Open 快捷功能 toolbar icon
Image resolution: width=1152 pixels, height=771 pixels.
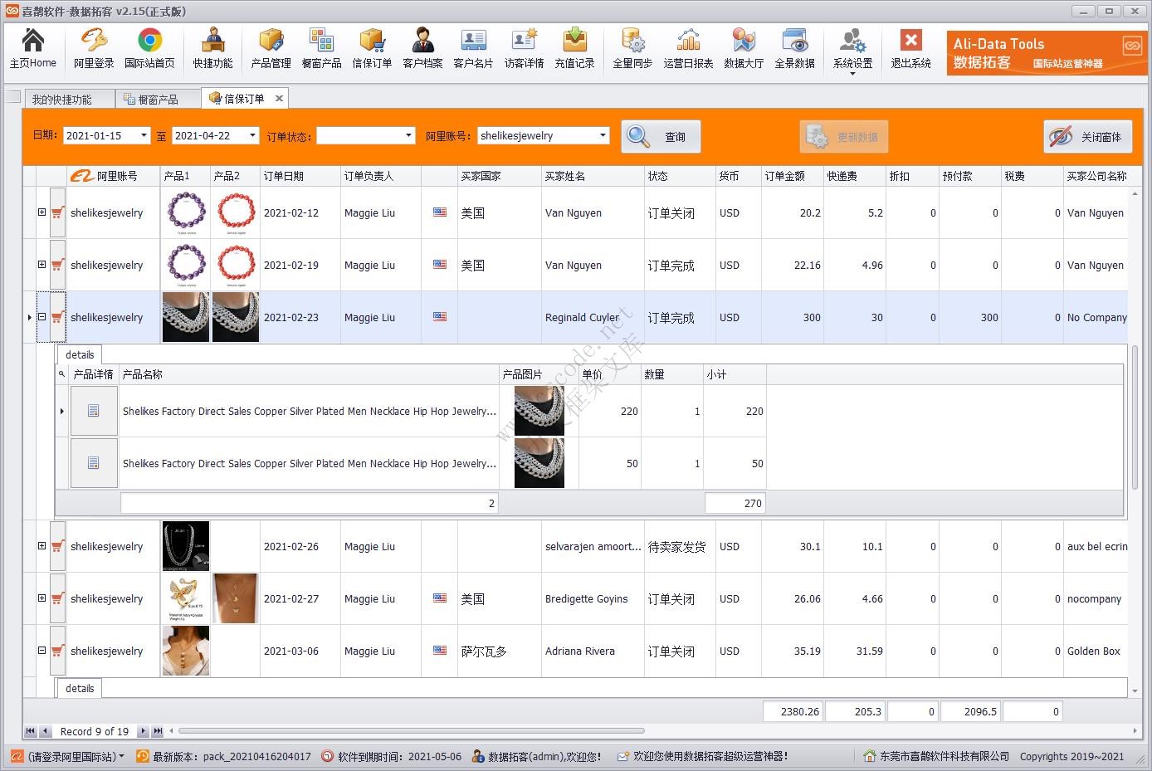tap(213, 48)
